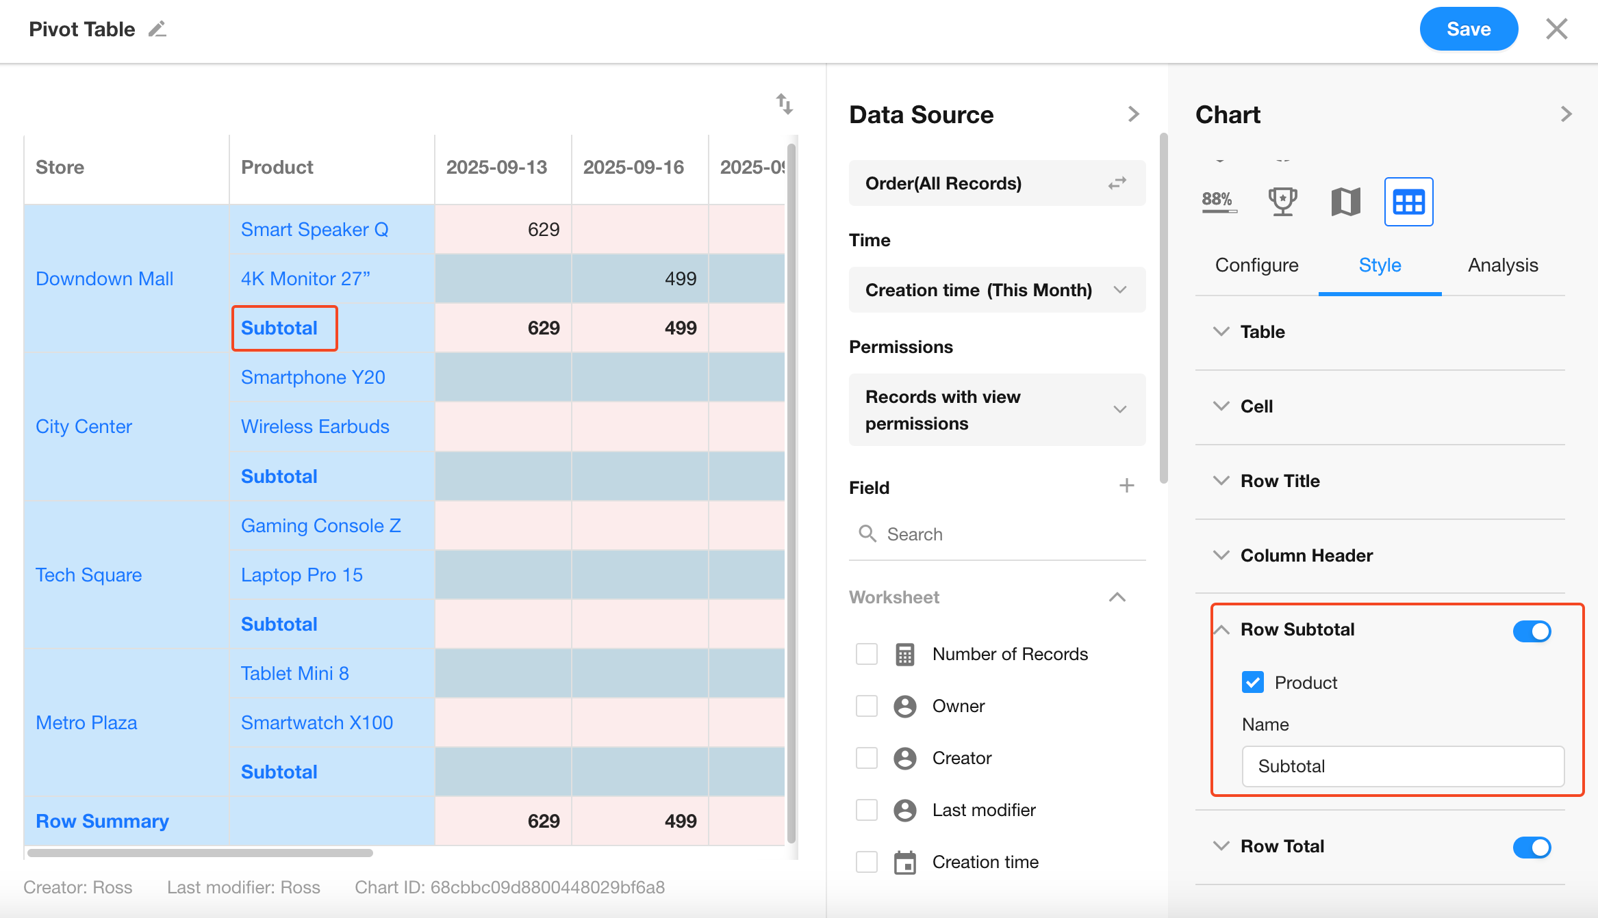
Task: Click the blue Save button
Action: click(x=1469, y=29)
